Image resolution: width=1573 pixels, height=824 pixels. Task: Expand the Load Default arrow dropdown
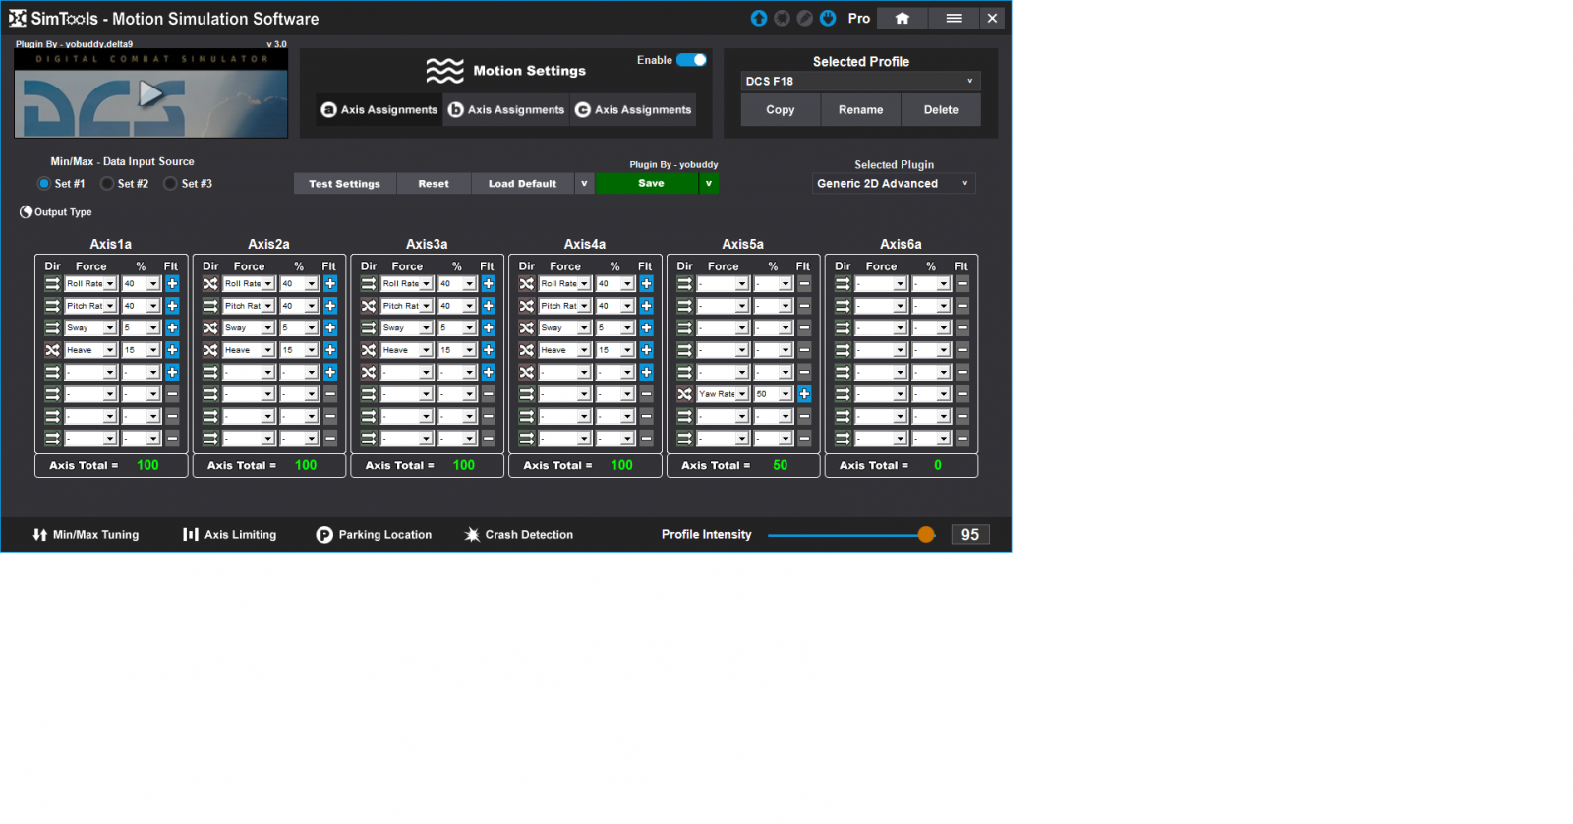[584, 183]
